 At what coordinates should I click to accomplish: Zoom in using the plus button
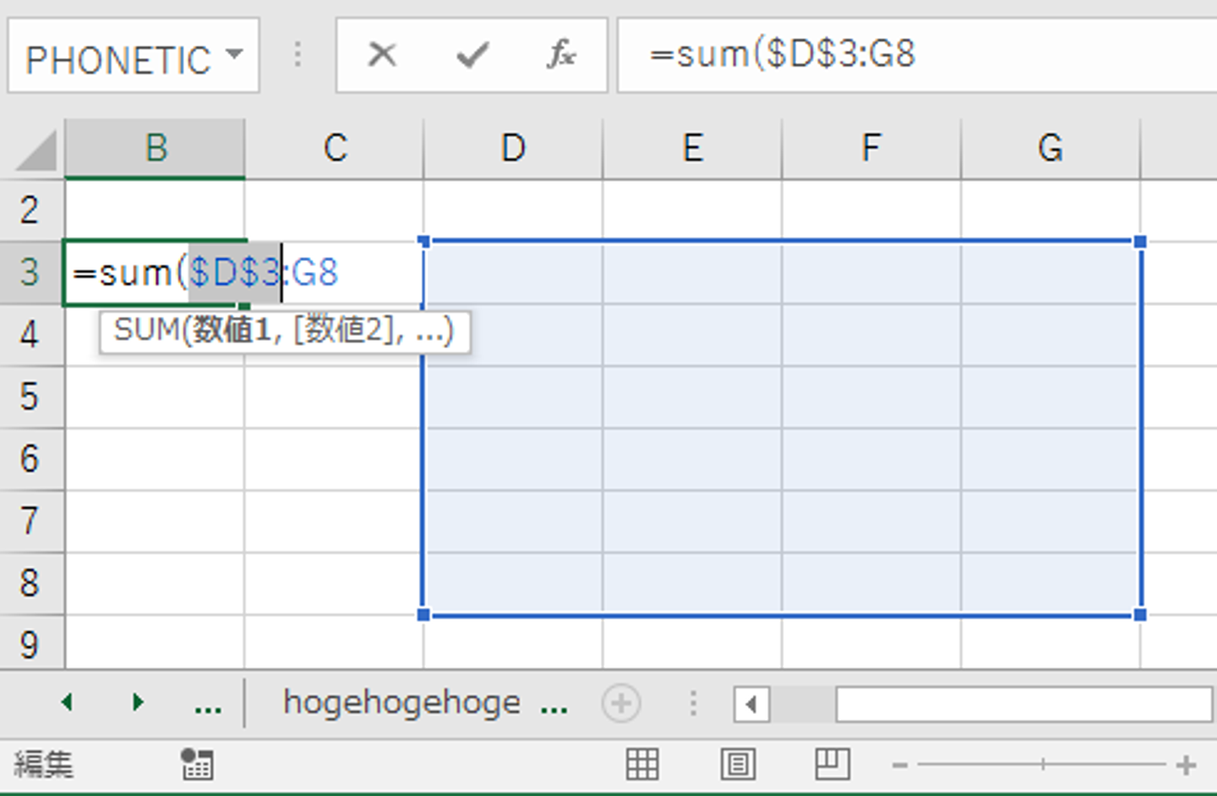[1186, 765]
